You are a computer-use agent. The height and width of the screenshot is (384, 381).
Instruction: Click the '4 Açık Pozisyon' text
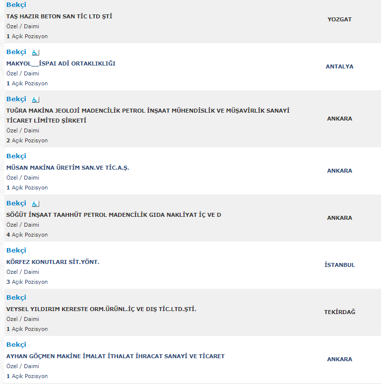(27, 235)
